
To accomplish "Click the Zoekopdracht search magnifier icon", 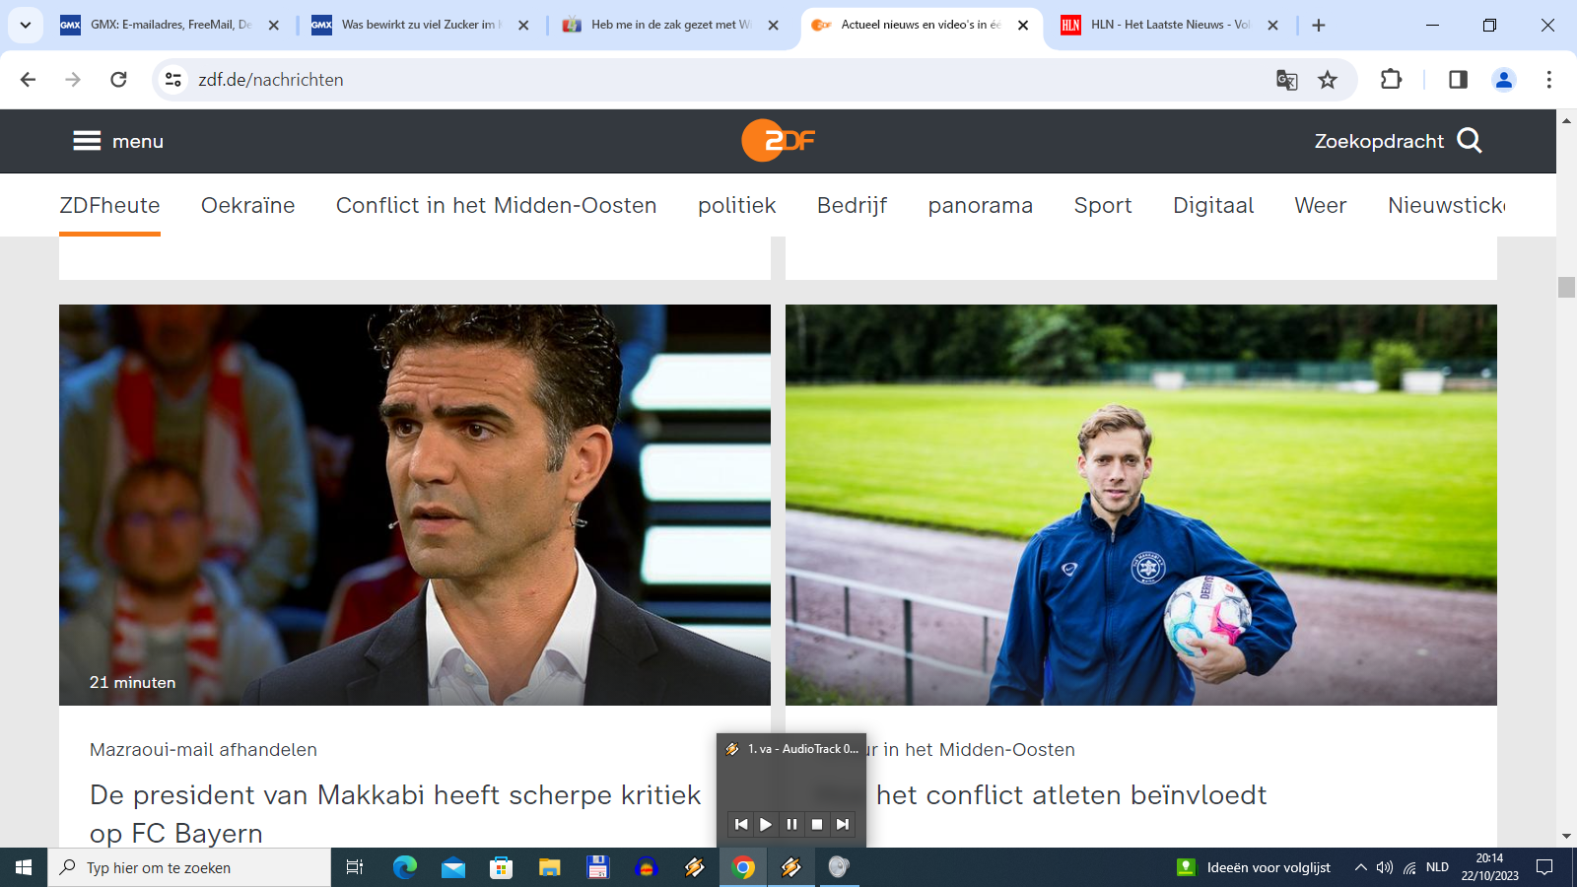I will 1469,141.
